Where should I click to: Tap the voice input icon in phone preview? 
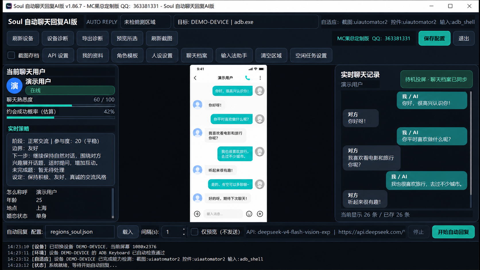(197, 214)
